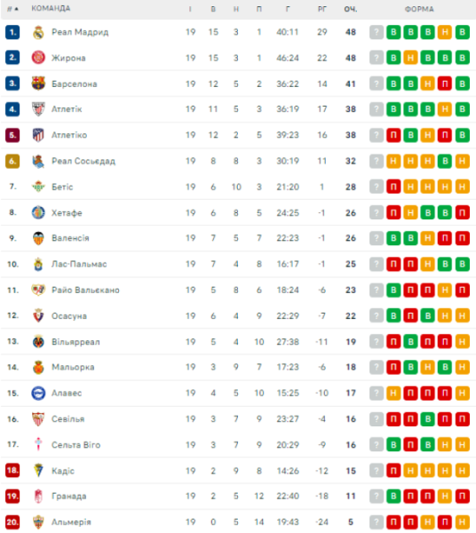
Task: Open the Райо Вальєкано team page
Action: 85,290
